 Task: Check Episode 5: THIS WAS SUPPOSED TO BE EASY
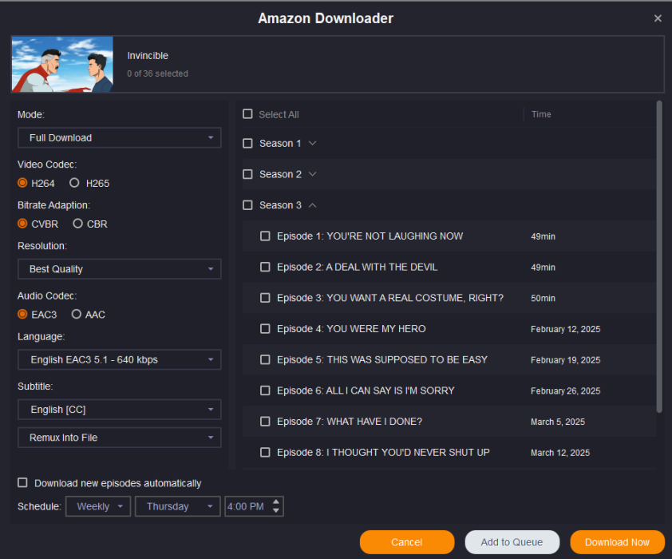point(265,359)
